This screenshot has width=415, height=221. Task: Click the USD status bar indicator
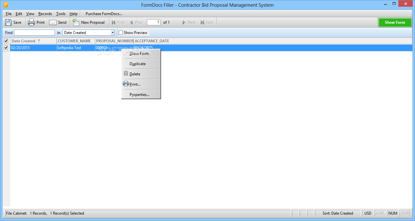click(368, 213)
